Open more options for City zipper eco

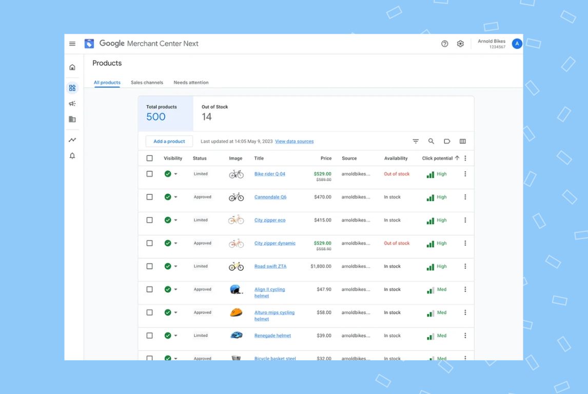coord(465,220)
